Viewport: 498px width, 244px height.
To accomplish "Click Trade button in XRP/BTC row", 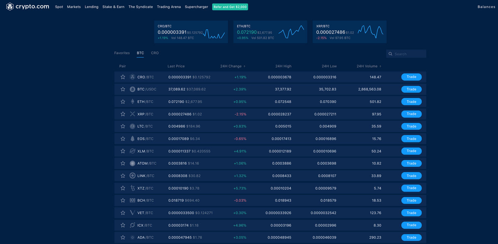I will (x=411, y=114).
